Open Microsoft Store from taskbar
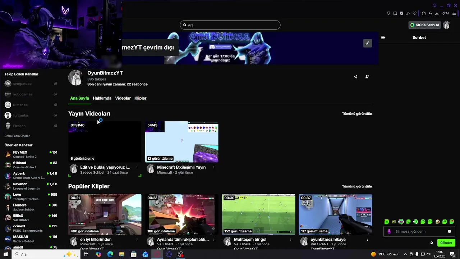Screen dimensions: 460x259 (x=134, y=254)
